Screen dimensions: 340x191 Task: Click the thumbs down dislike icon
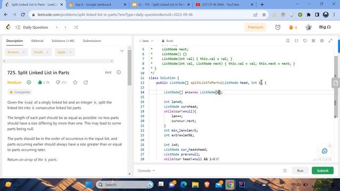click(58, 82)
